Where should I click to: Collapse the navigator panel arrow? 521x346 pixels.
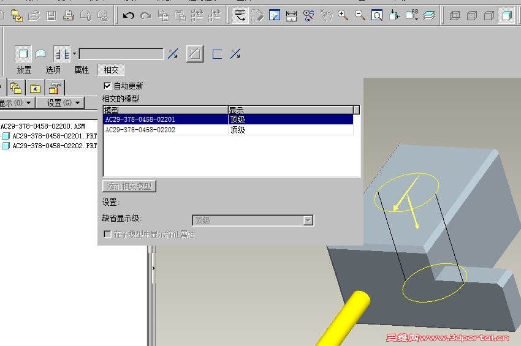(153, 268)
